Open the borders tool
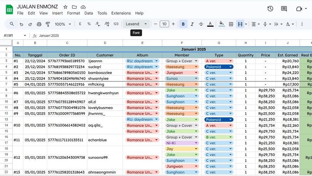Image resolution: width=312 pixels, height=176 pixels. tap(231, 24)
